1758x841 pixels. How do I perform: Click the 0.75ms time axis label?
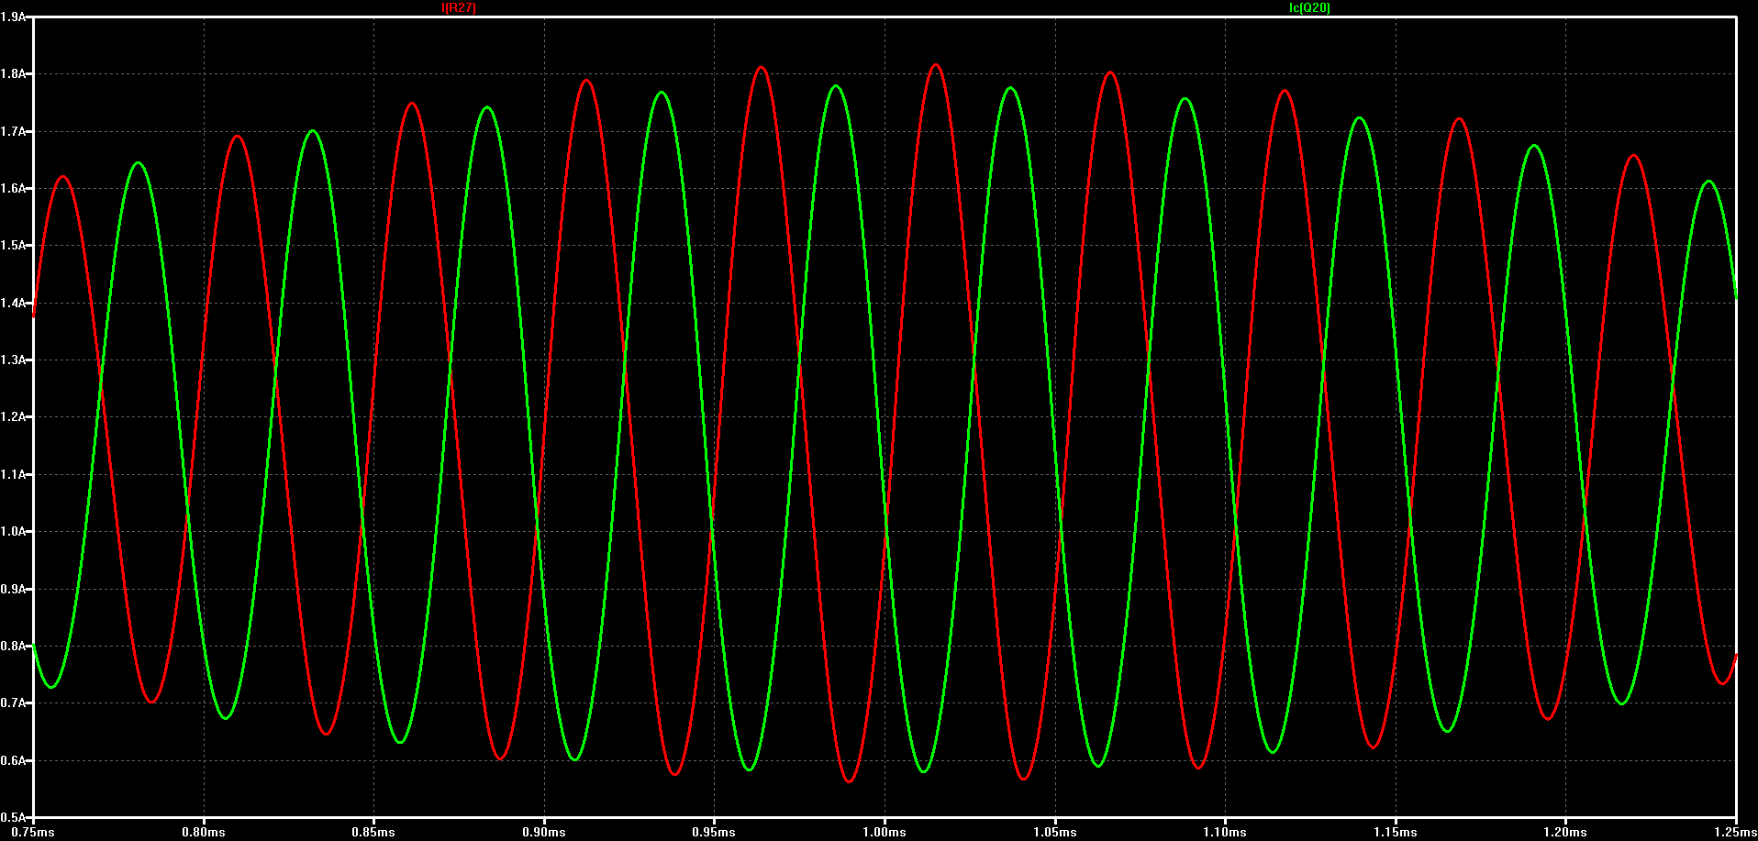tap(33, 833)
